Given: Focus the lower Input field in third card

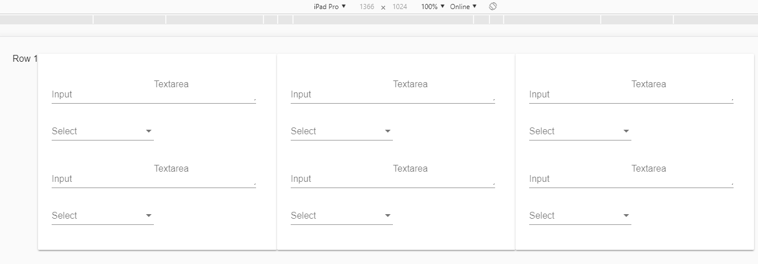Looking at the screenshot, I should click(x=580, y=180).
